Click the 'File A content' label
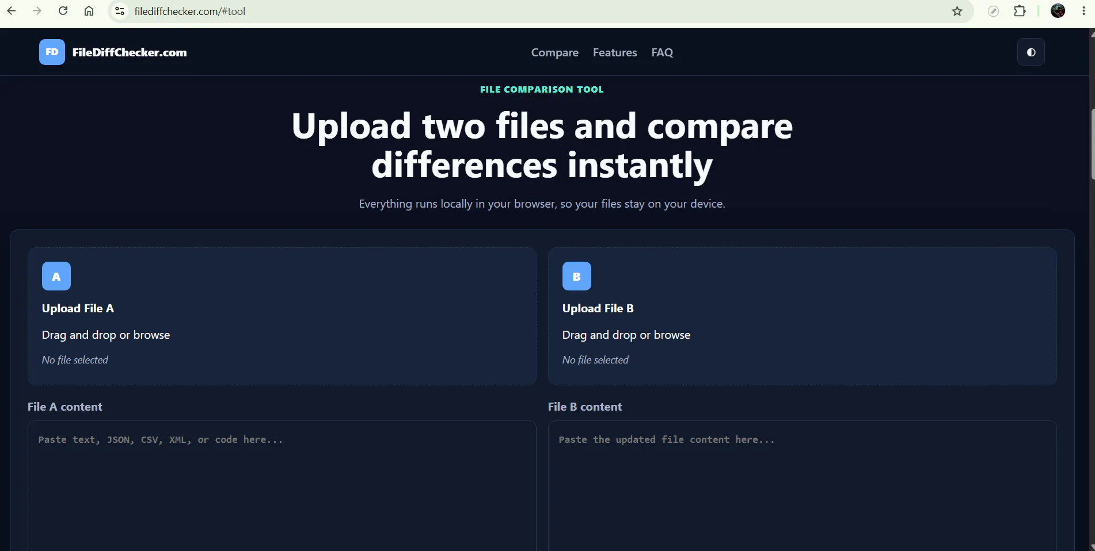 (x=65, y=407)
